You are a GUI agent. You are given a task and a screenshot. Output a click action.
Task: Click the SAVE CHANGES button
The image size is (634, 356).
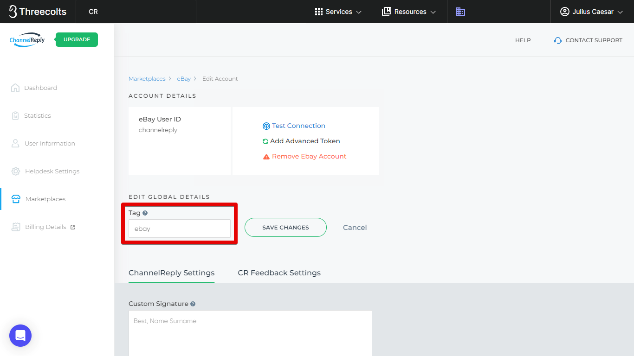tap(285, 227)
